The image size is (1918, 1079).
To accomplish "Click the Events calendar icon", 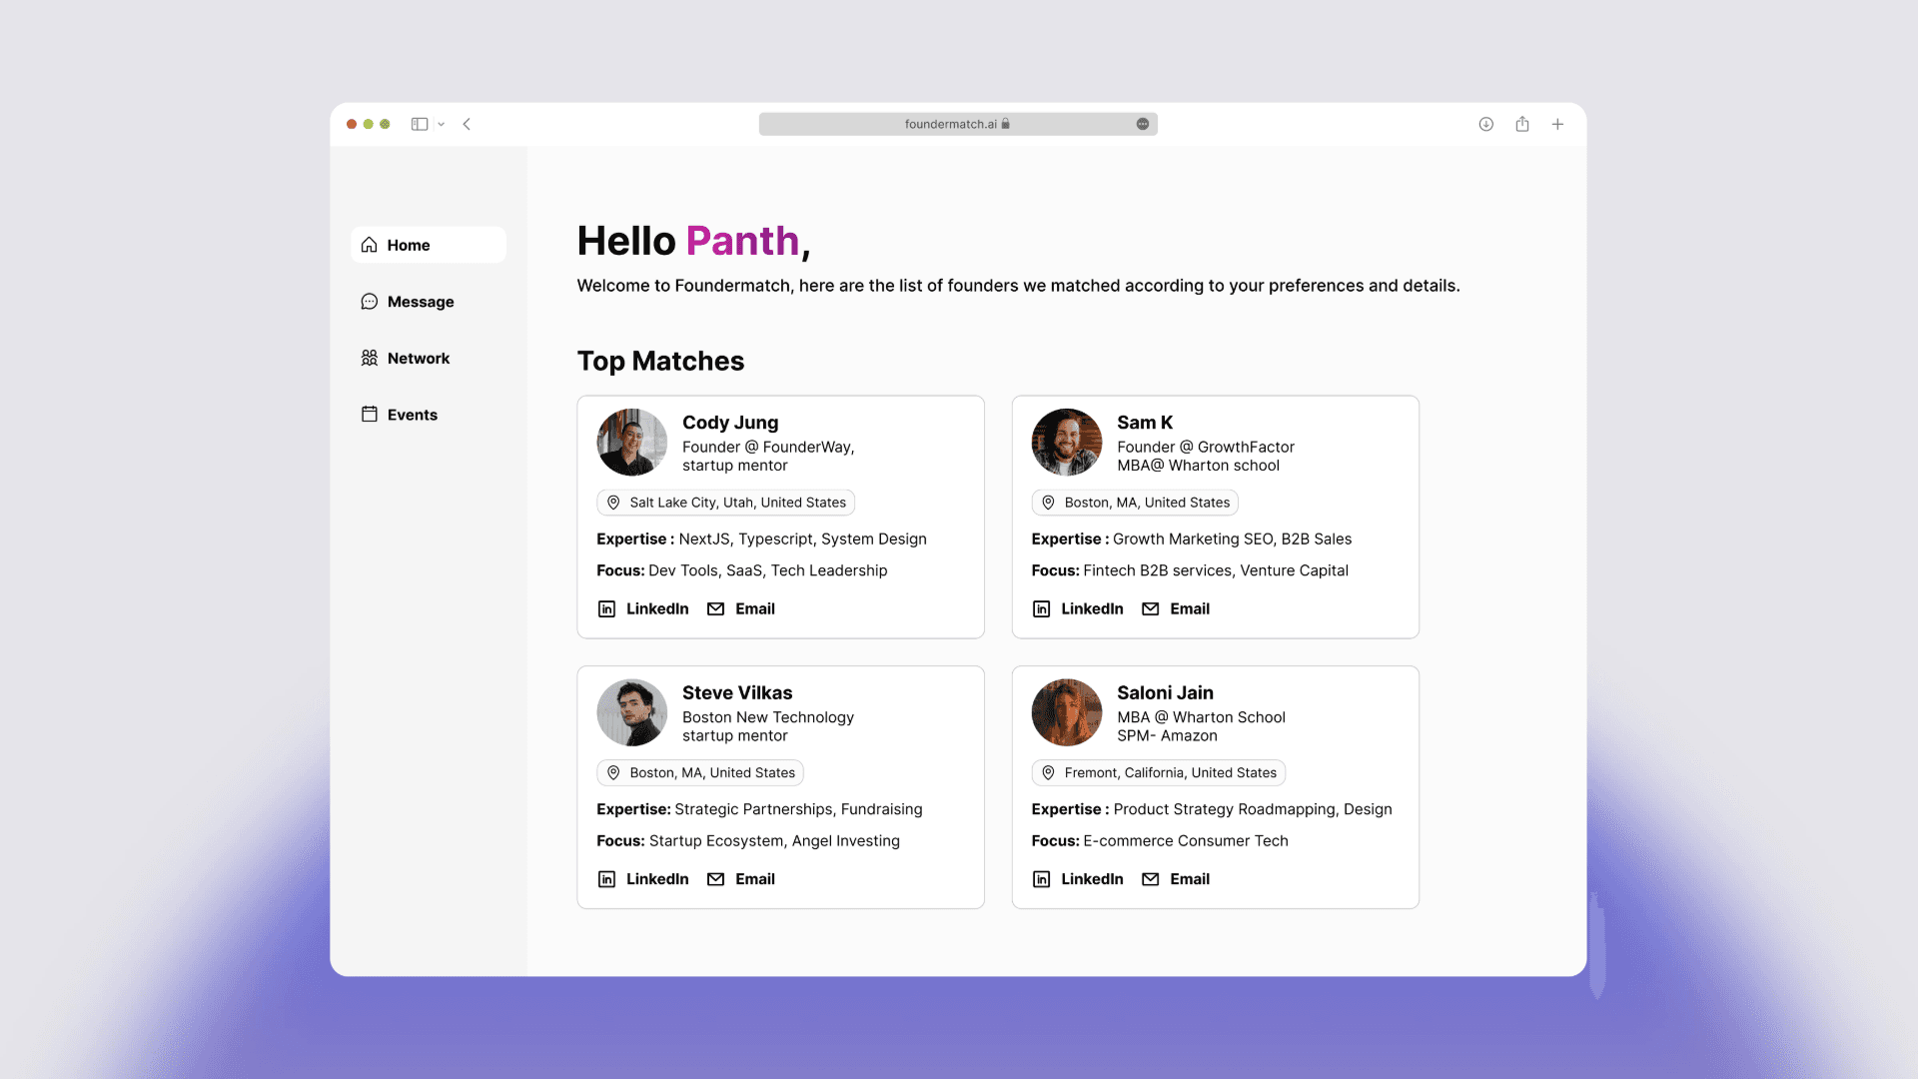I will (x=370, y=415).
